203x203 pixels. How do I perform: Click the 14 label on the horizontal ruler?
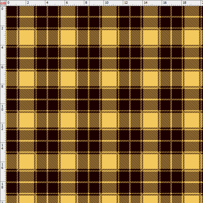145,3
